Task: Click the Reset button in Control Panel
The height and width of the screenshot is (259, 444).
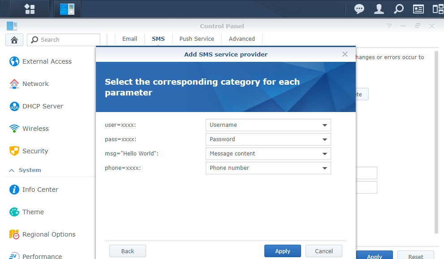Action: 416,255
